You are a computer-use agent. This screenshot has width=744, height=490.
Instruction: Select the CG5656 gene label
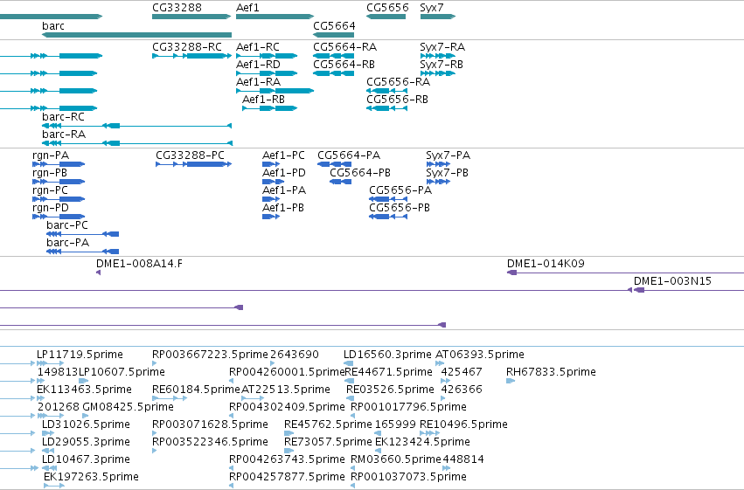tap(387, 8)
